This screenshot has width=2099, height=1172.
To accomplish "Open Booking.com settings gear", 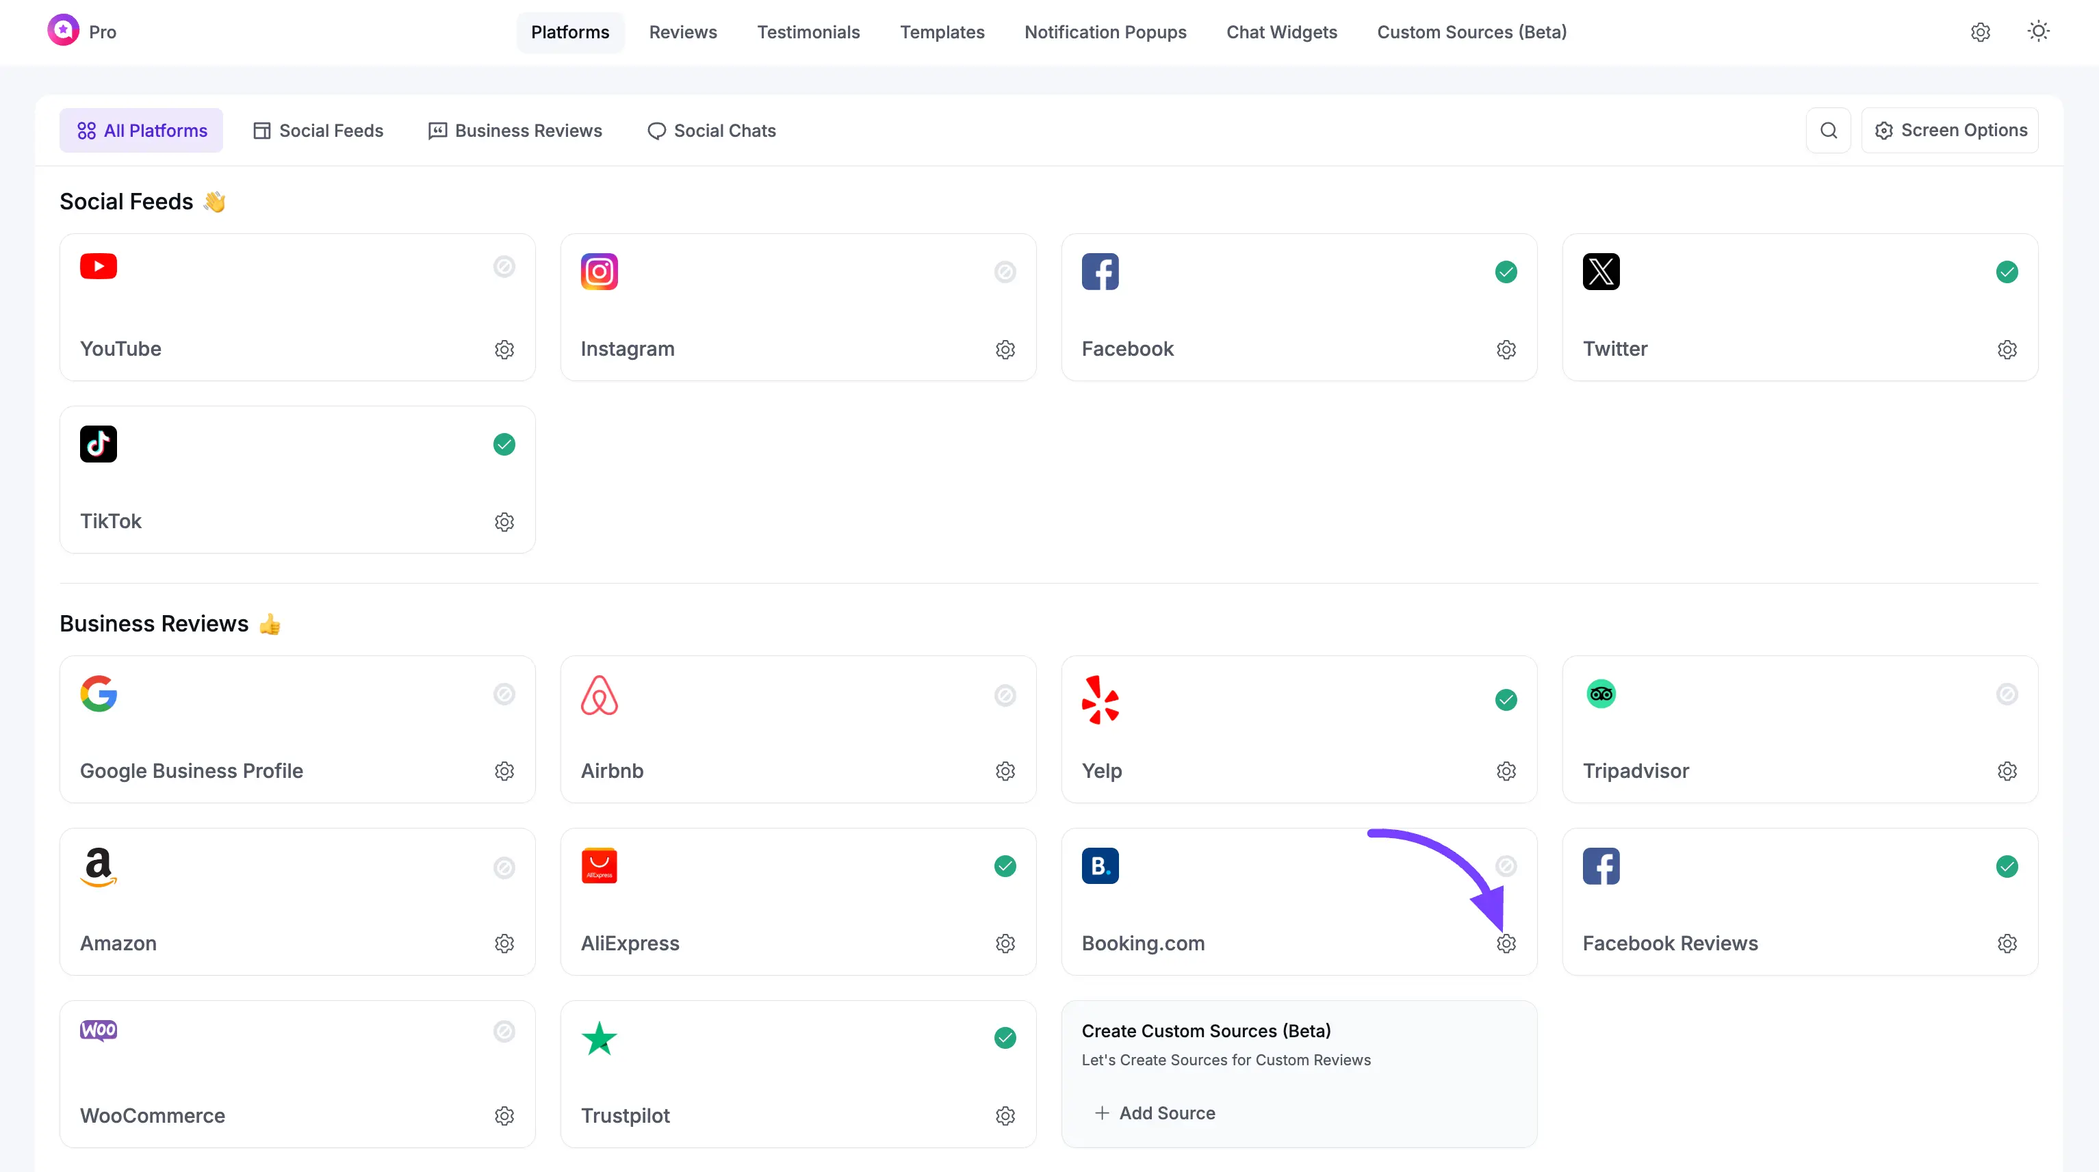I will (x=1506, y=943).
